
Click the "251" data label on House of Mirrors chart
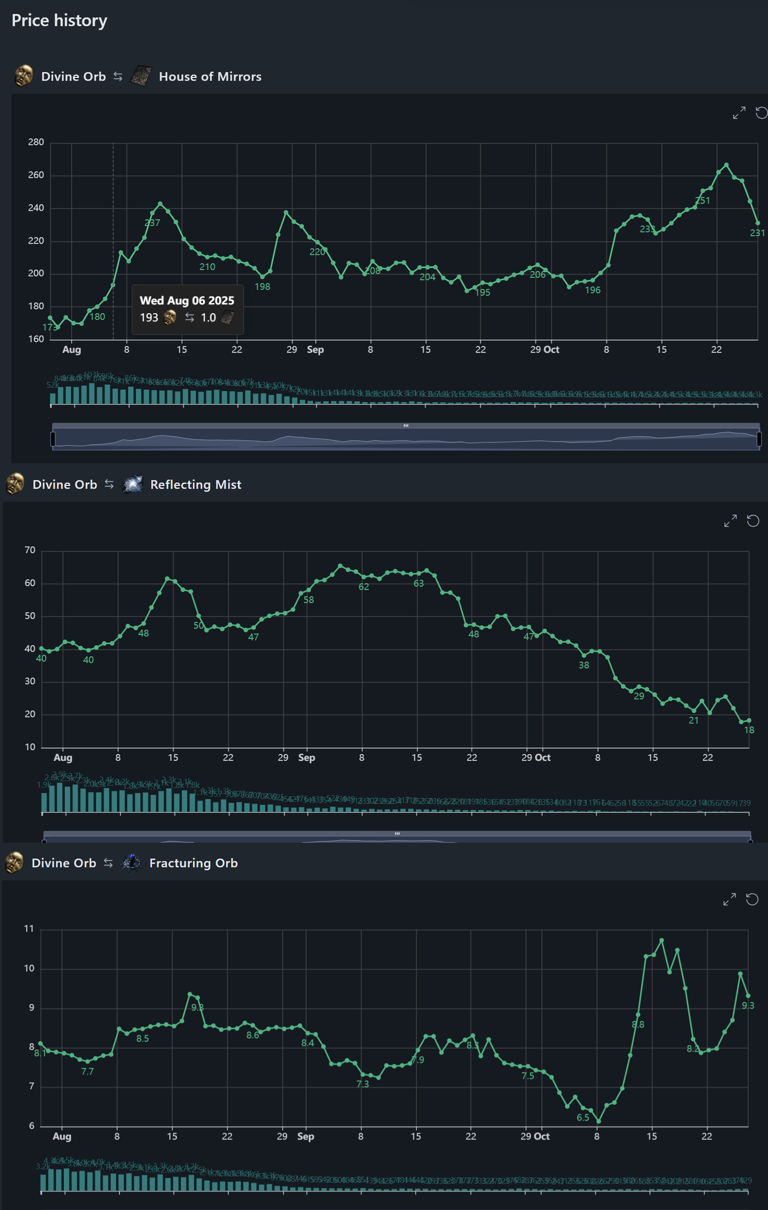(x=703, y=200)
